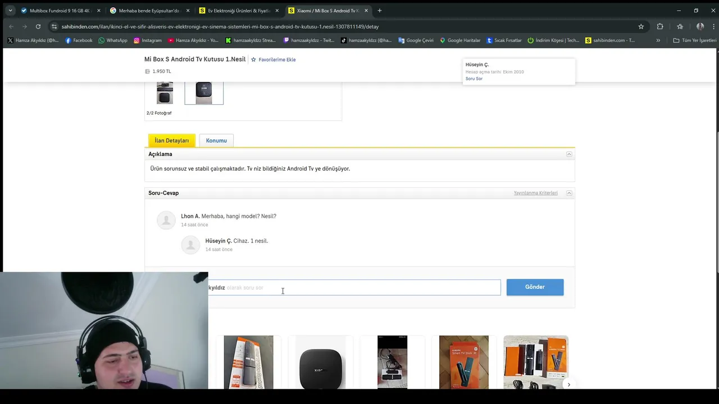The height and width of the screenshot is (404, 719).
Task: Open the Facebook bookmark
Action: pyautogui.click(x=79, y=40)
